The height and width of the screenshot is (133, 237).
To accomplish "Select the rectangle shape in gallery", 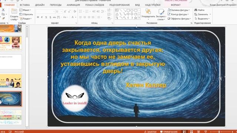I will 128,10.
